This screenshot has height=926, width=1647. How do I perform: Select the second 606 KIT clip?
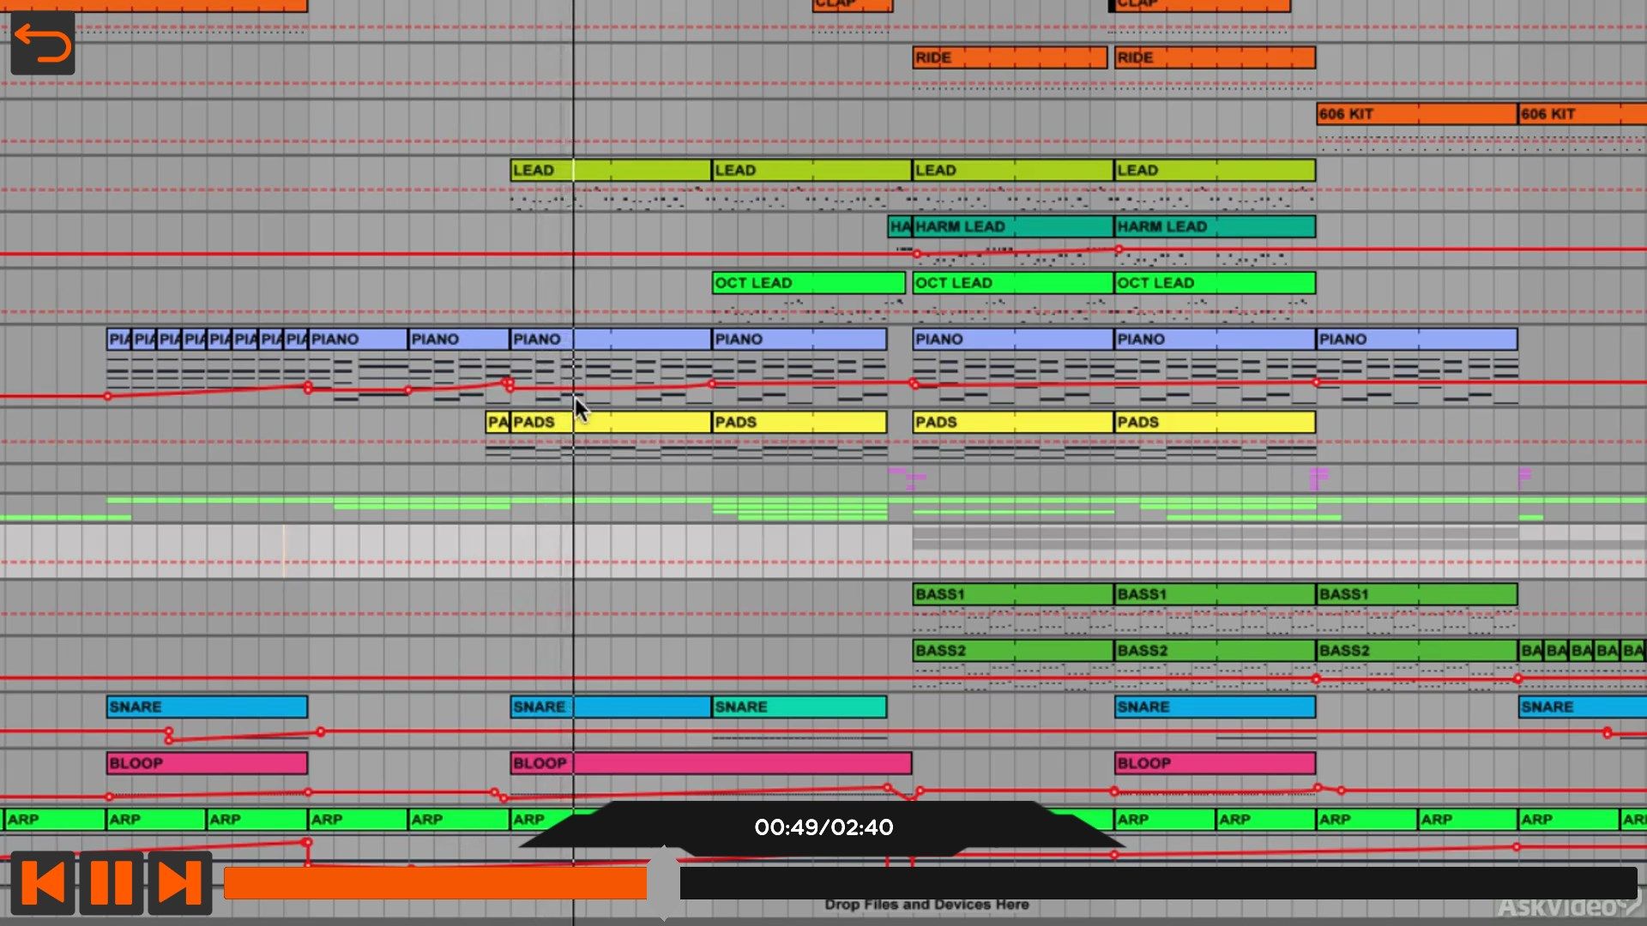pos(1583,114)
